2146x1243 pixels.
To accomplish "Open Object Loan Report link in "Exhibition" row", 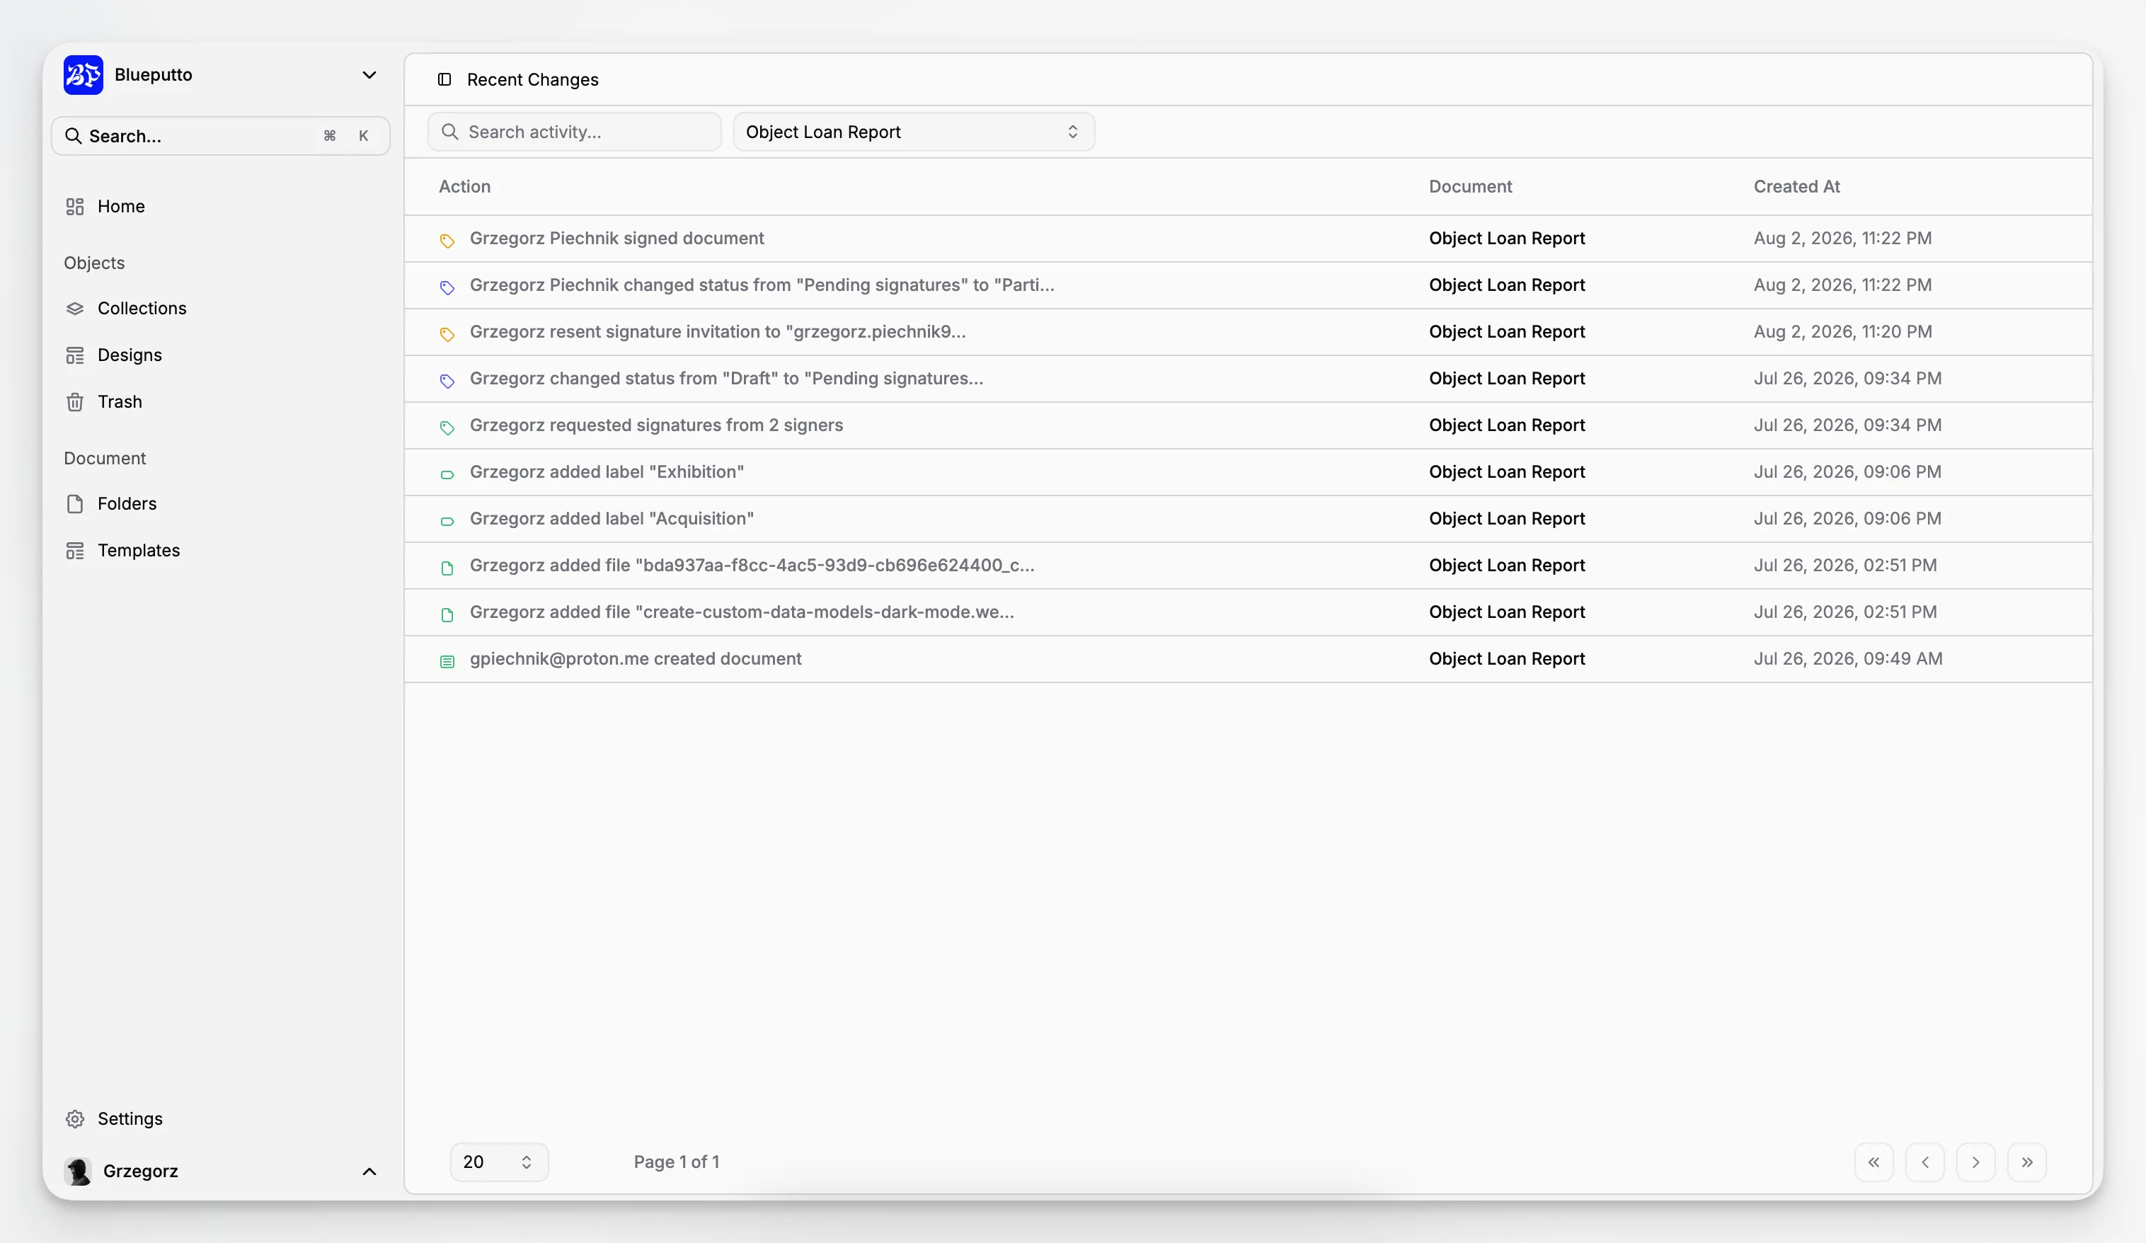I will 1506,472.
